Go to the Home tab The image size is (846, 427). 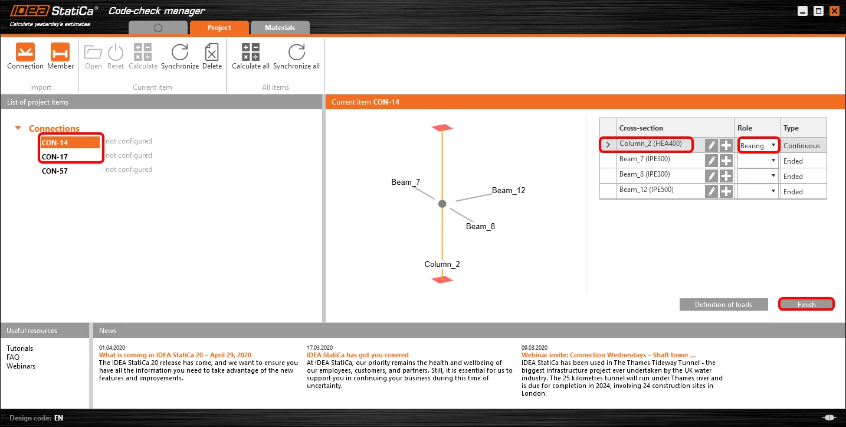tap(158, 28)
